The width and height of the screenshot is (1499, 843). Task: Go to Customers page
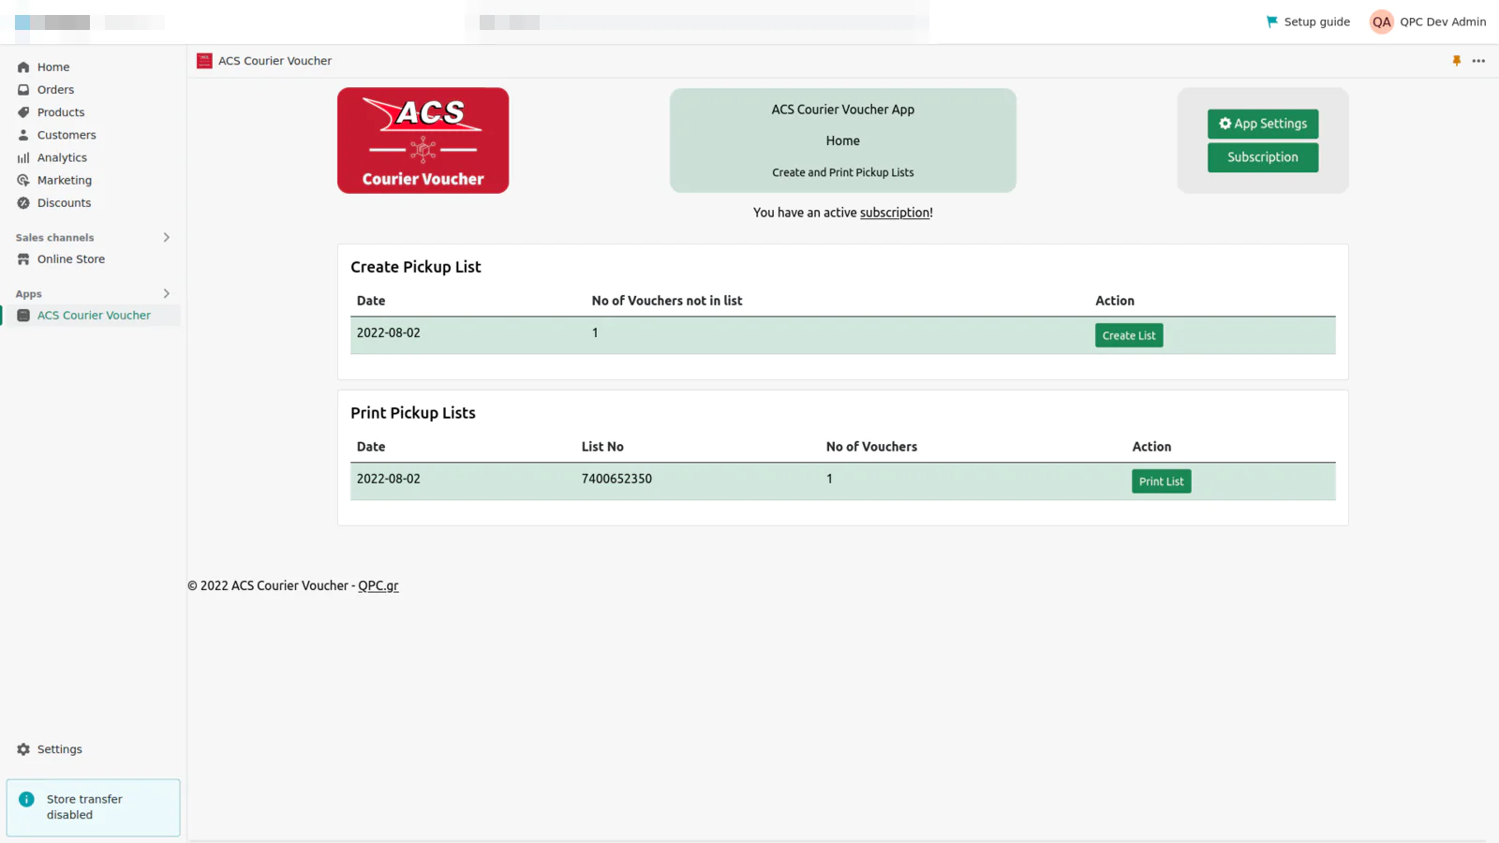pyautogui.click(x=67, y=135)
